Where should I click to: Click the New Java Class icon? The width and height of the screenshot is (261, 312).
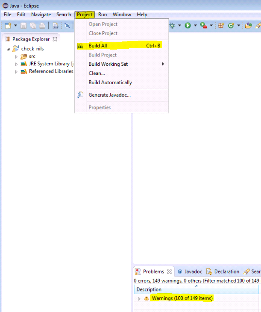pyautogui.click(x=231, y=26)
